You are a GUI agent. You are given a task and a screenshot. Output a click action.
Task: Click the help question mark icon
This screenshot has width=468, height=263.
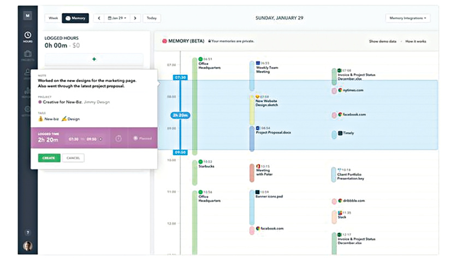(27, 232)
